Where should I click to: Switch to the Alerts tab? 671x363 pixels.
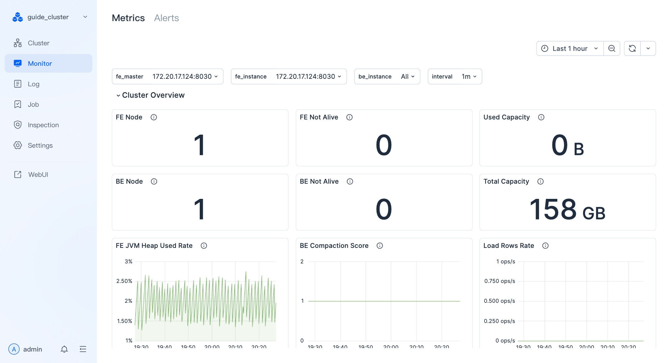(x=167, y=18)
